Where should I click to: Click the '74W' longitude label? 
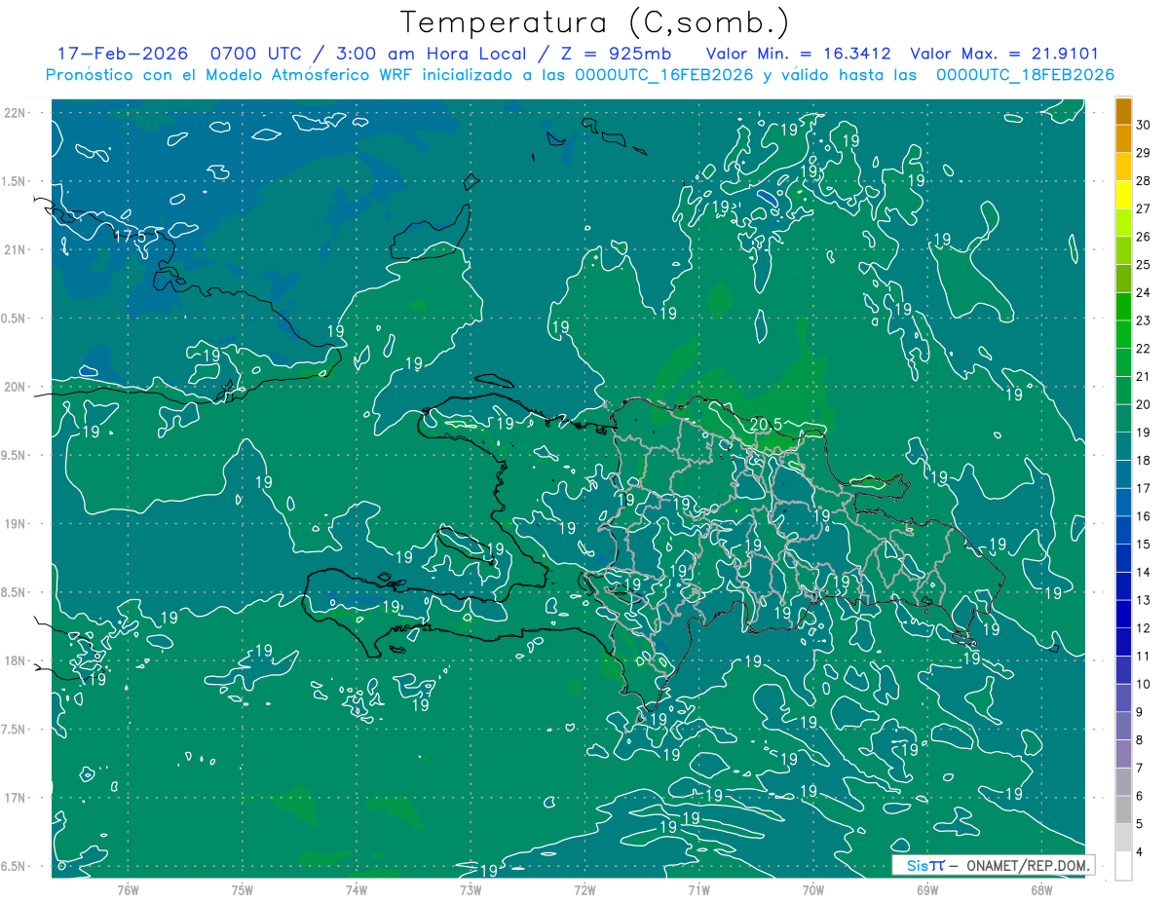pyautogui.click(x=357, y=889)
